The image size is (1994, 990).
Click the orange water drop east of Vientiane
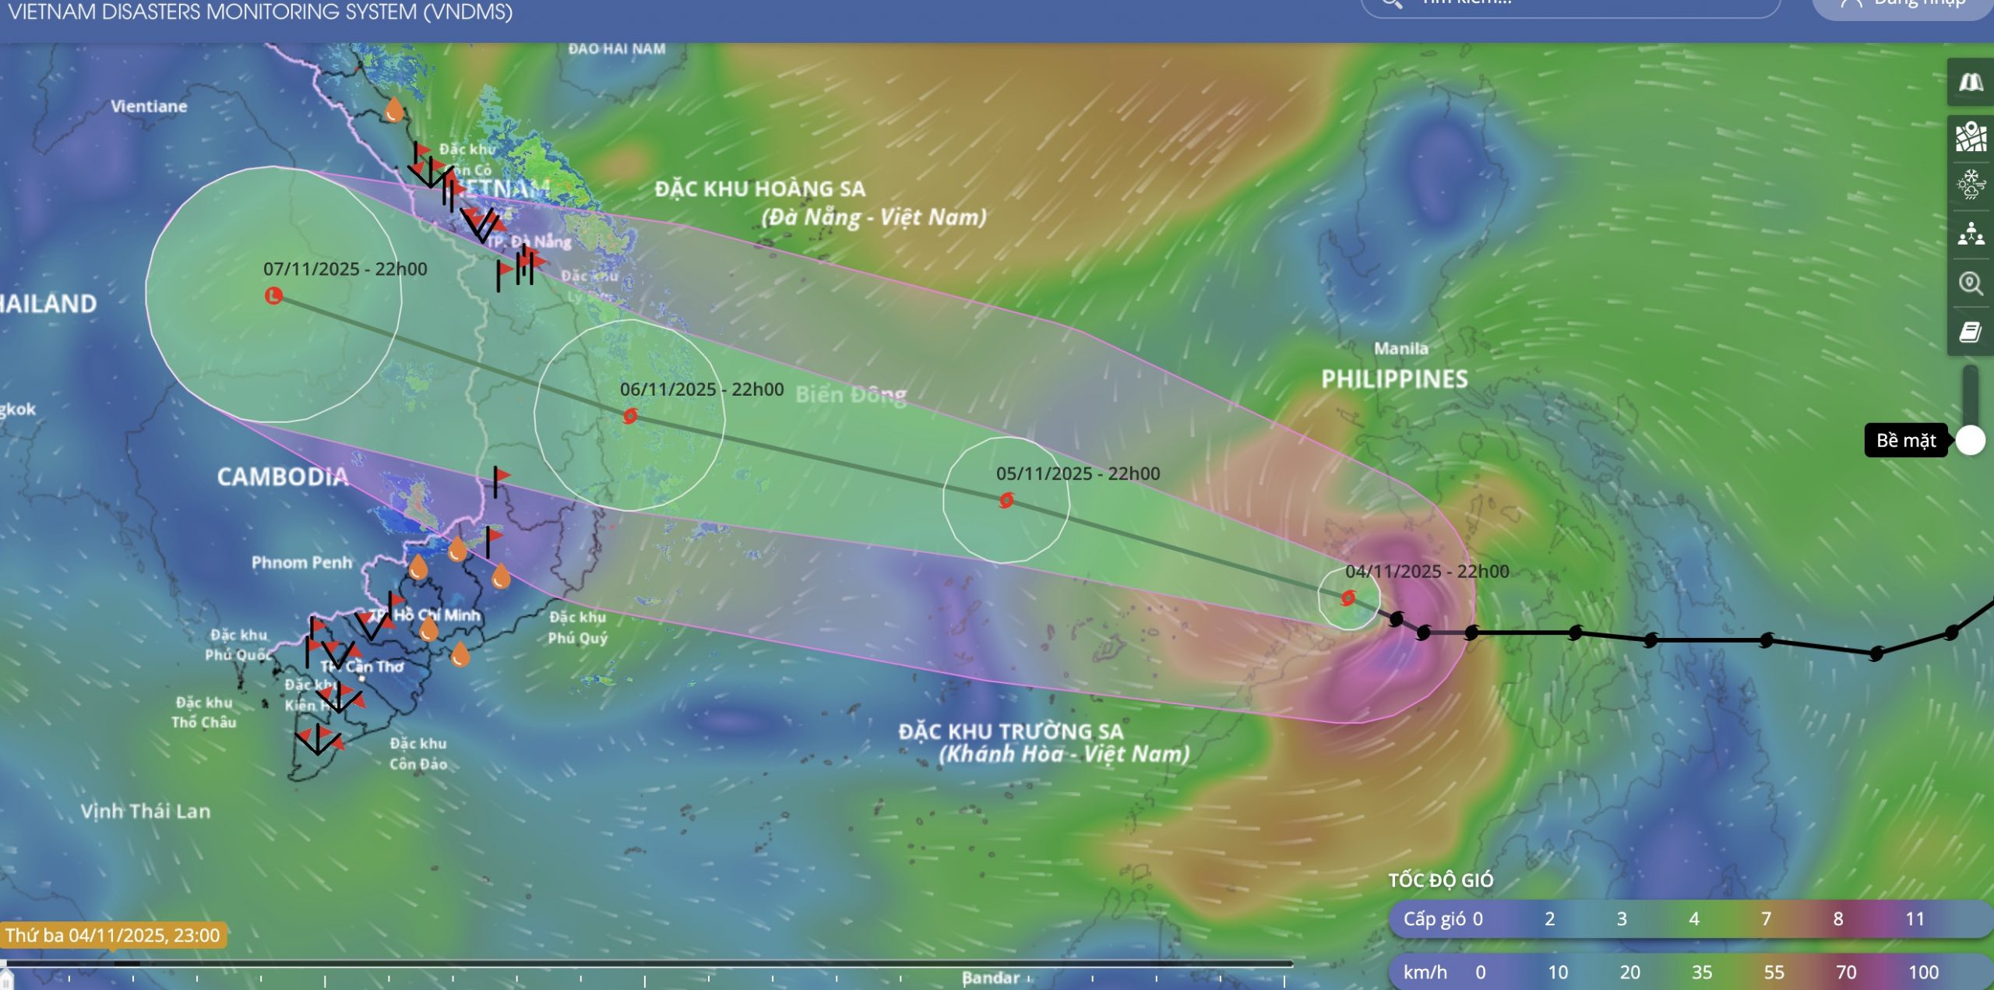pyautogui.click(x=395, y=110)
